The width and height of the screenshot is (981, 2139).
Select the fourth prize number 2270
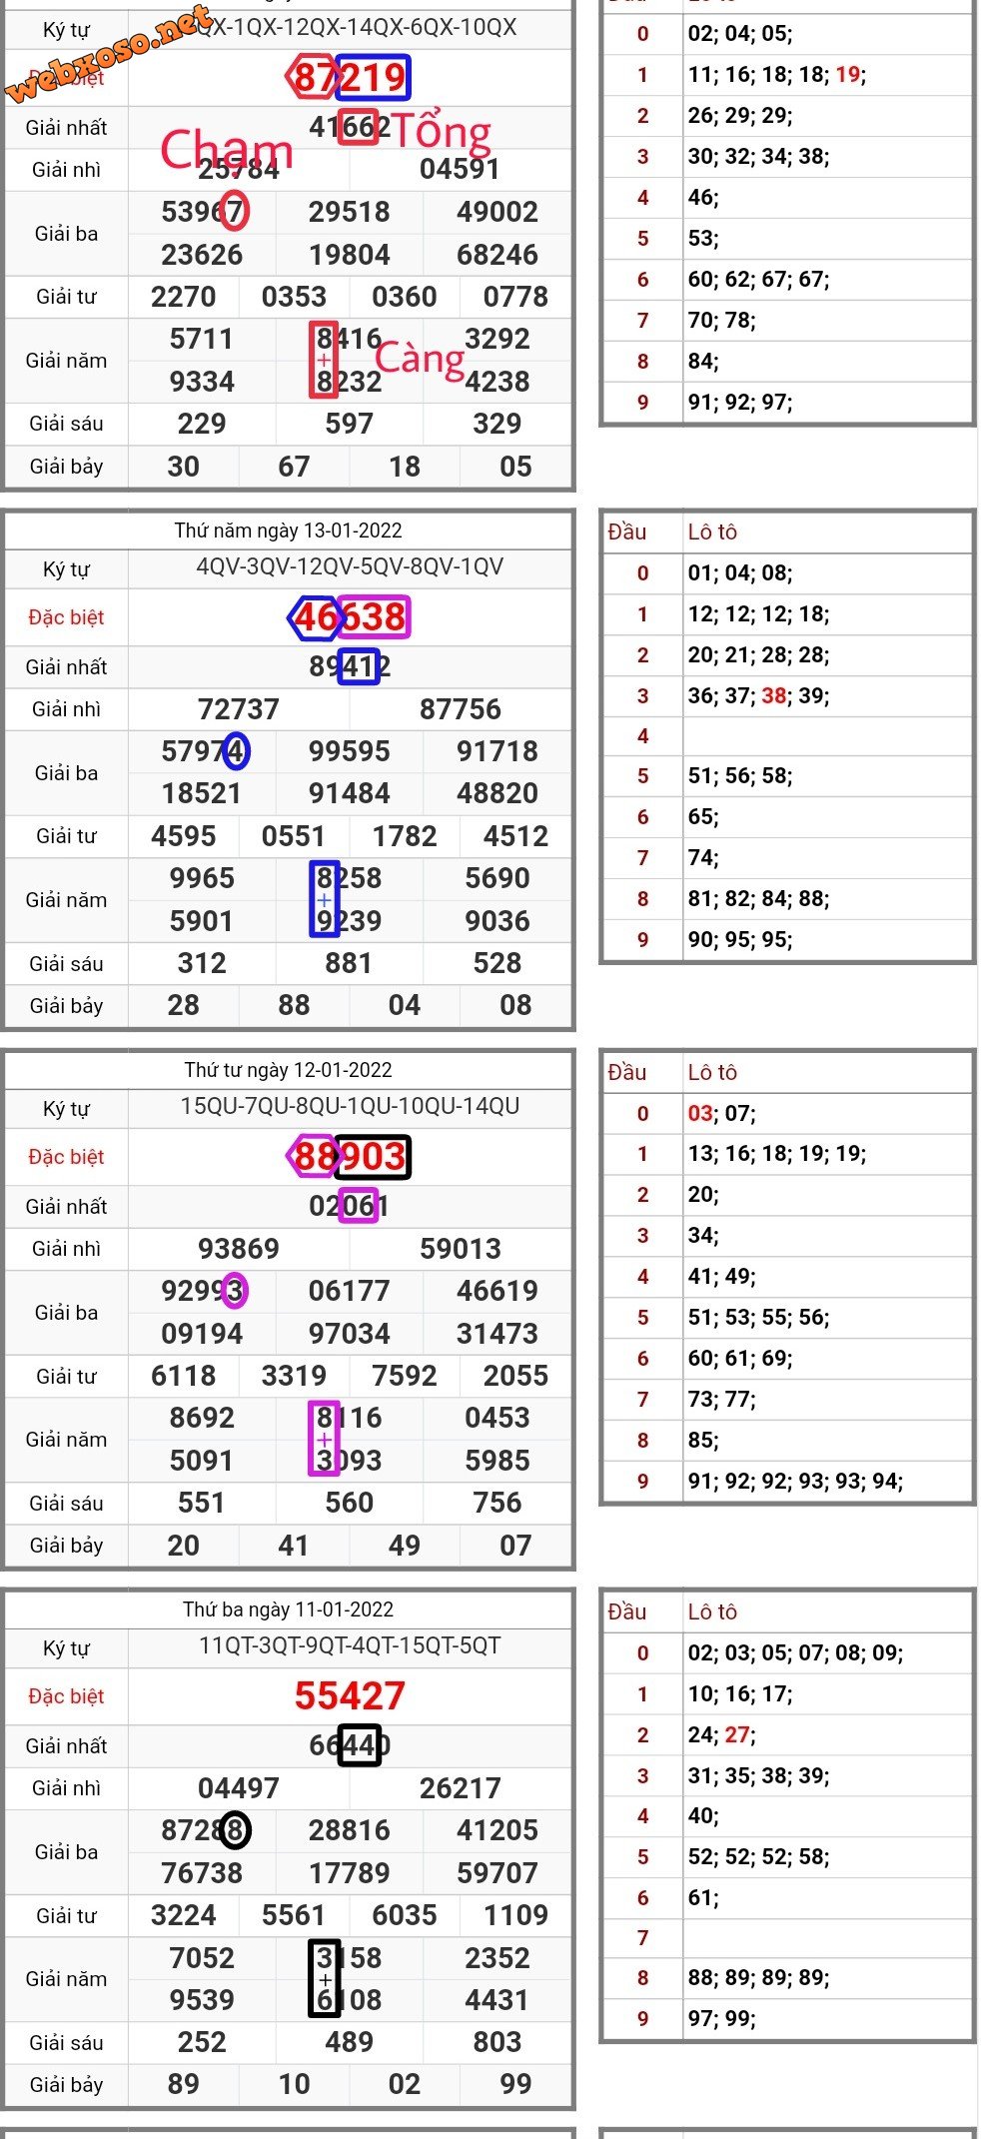184,297
